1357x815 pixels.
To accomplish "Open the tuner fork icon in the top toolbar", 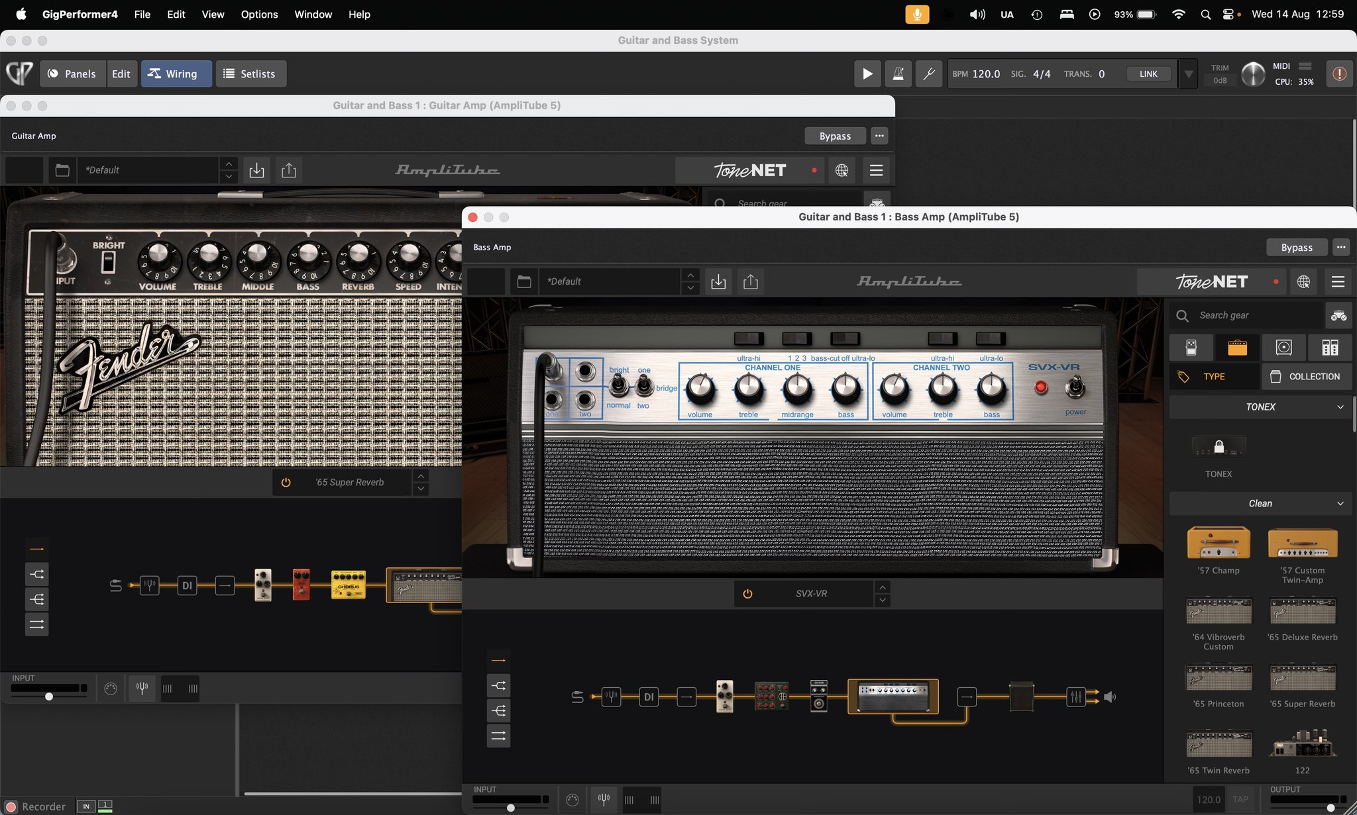I will point(929,74).
